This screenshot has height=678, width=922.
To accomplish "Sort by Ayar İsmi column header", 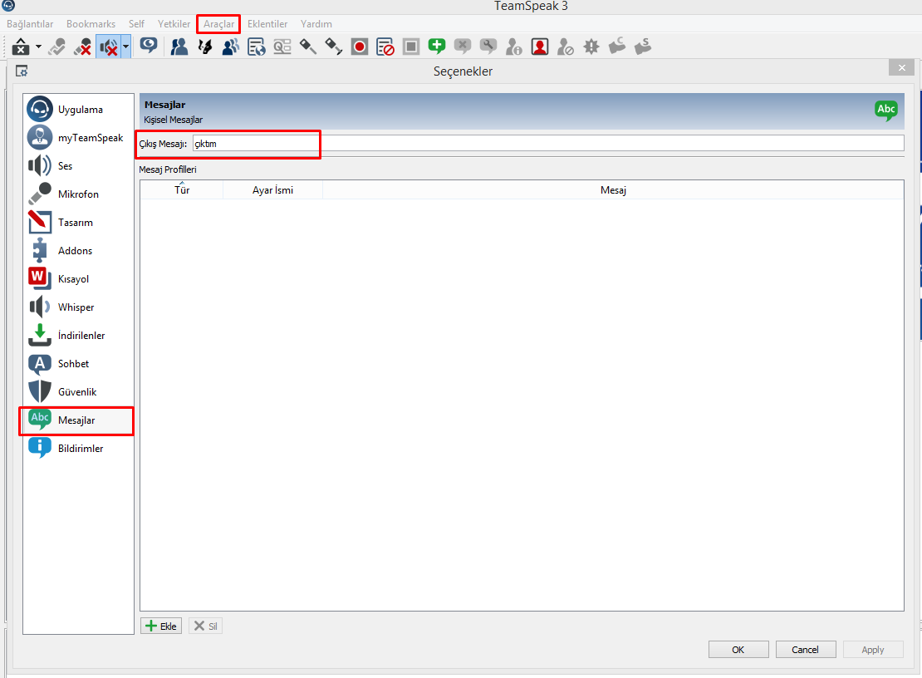I will [272, 190].
